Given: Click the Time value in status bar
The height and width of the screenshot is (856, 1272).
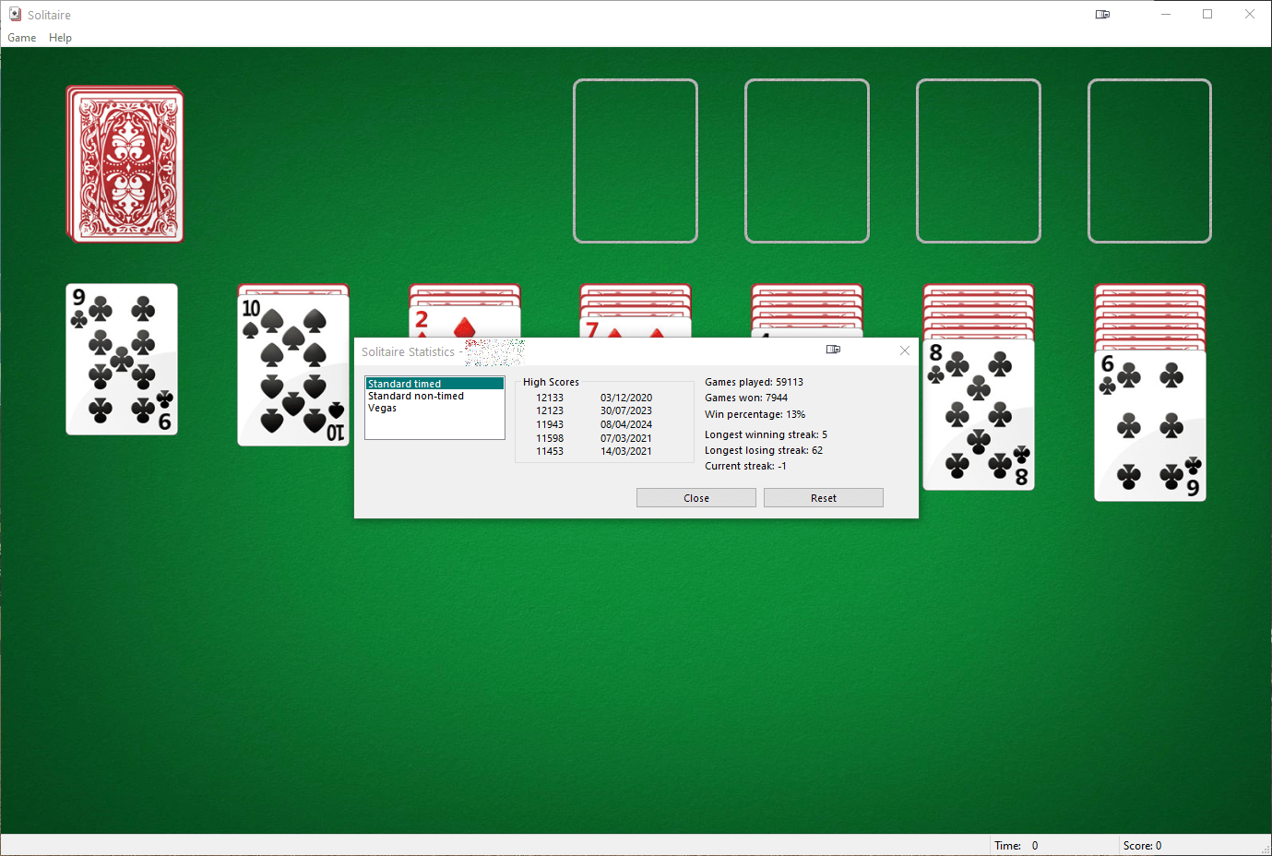Looking at the screenshot, I should coord(1035,846).
